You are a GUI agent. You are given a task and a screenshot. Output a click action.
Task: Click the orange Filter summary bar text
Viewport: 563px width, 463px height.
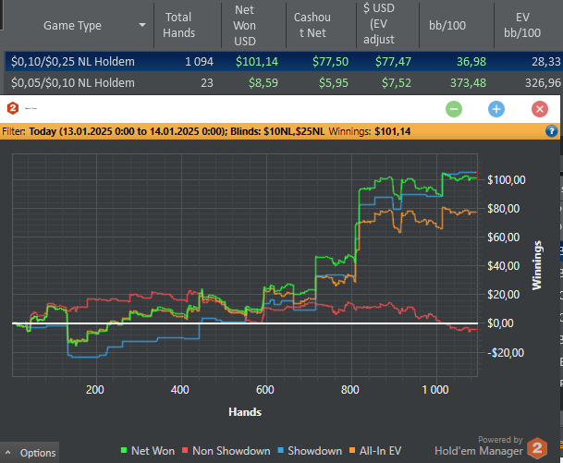pyautogui.click(x=206, y=131)
